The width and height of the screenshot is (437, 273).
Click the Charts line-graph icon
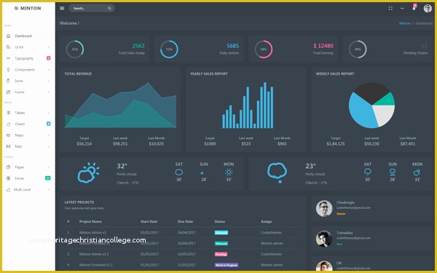coord(8,124)
